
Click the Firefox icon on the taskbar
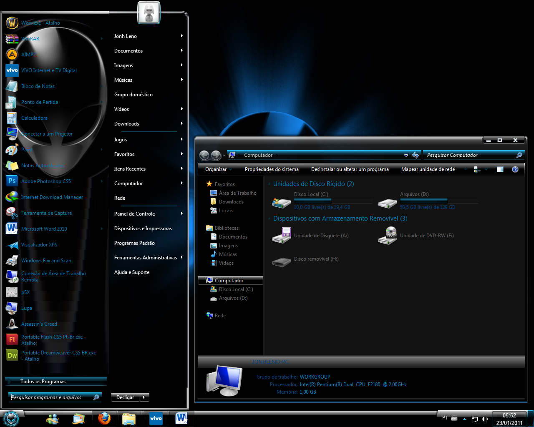[x=104, y=418]
